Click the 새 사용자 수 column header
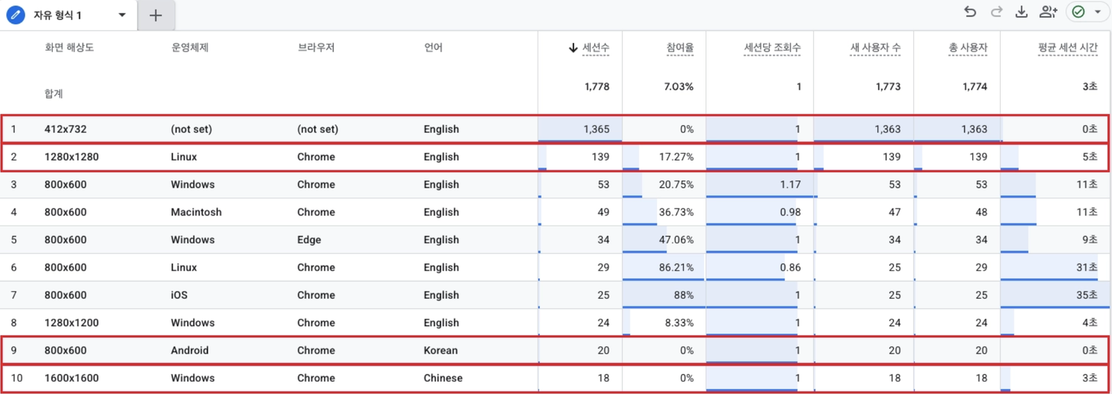The image size is (1112, 394). (x=875, y=47)
